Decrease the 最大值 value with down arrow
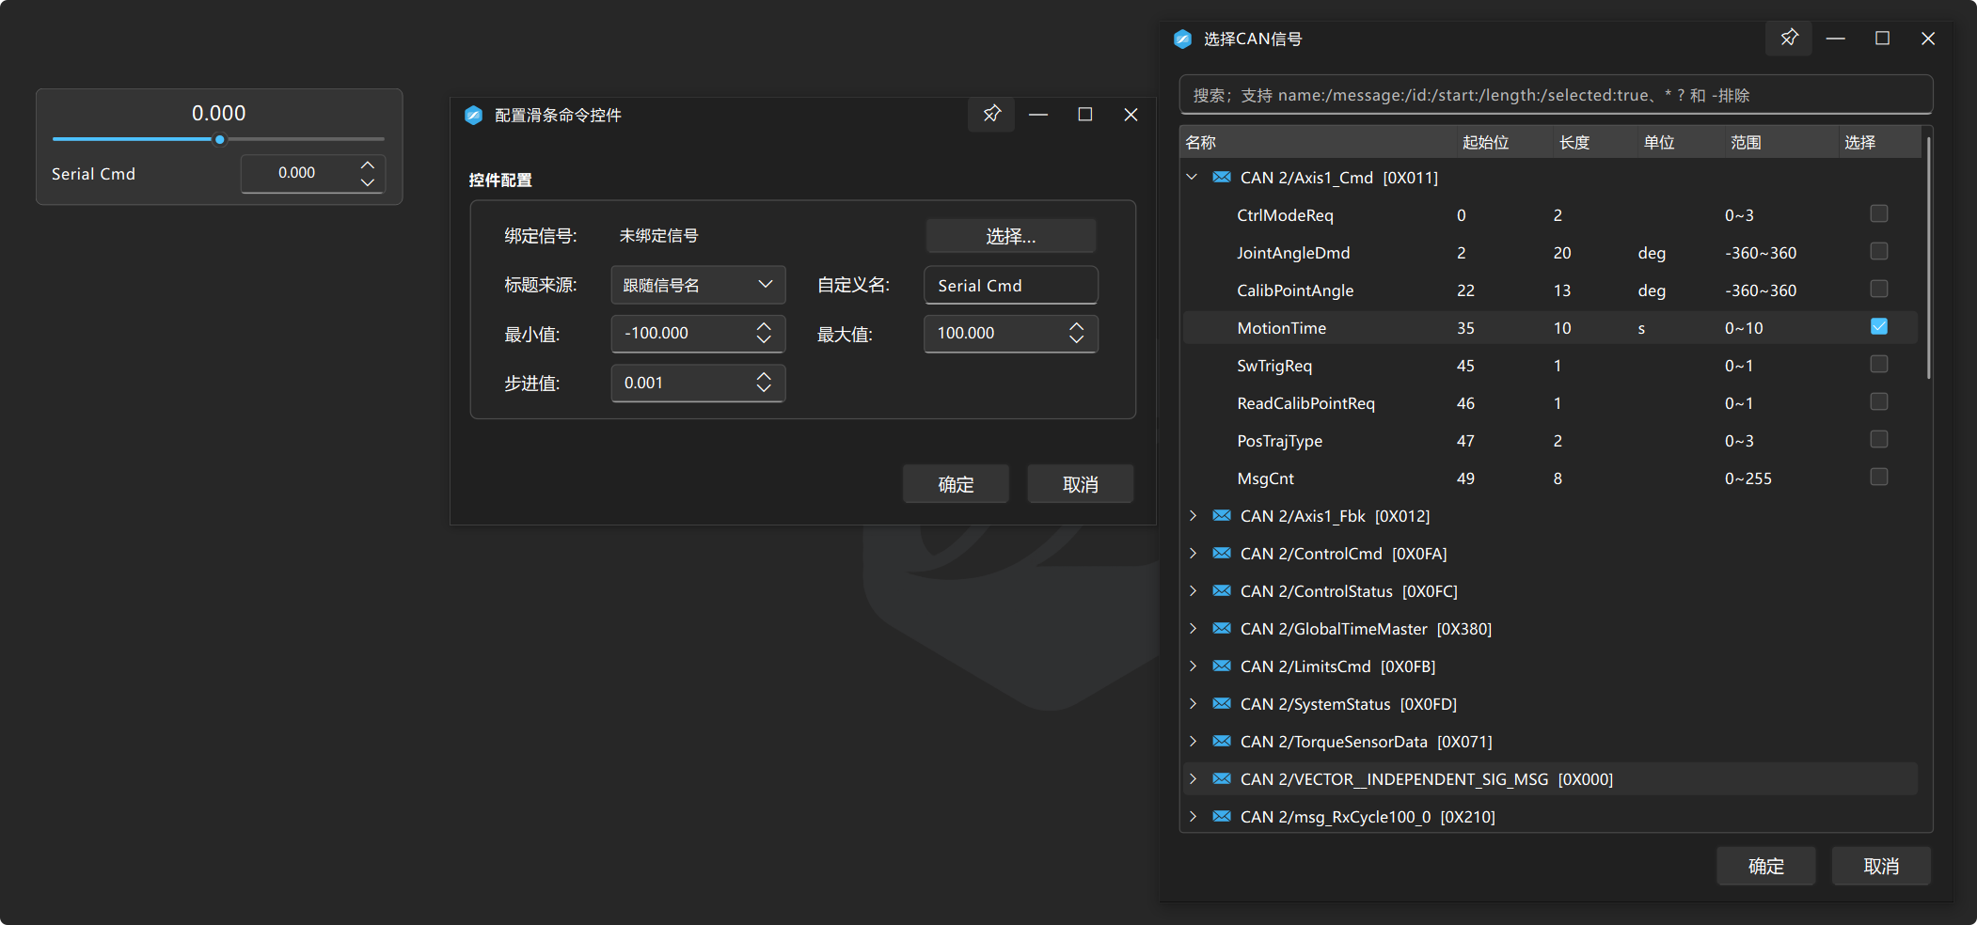This screenshot has width=1977, height=925. 1076,339
